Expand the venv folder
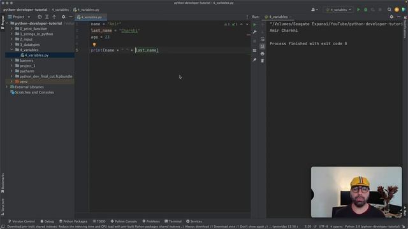Viewport: 408px width, 229px height. (x=11, y=81)
